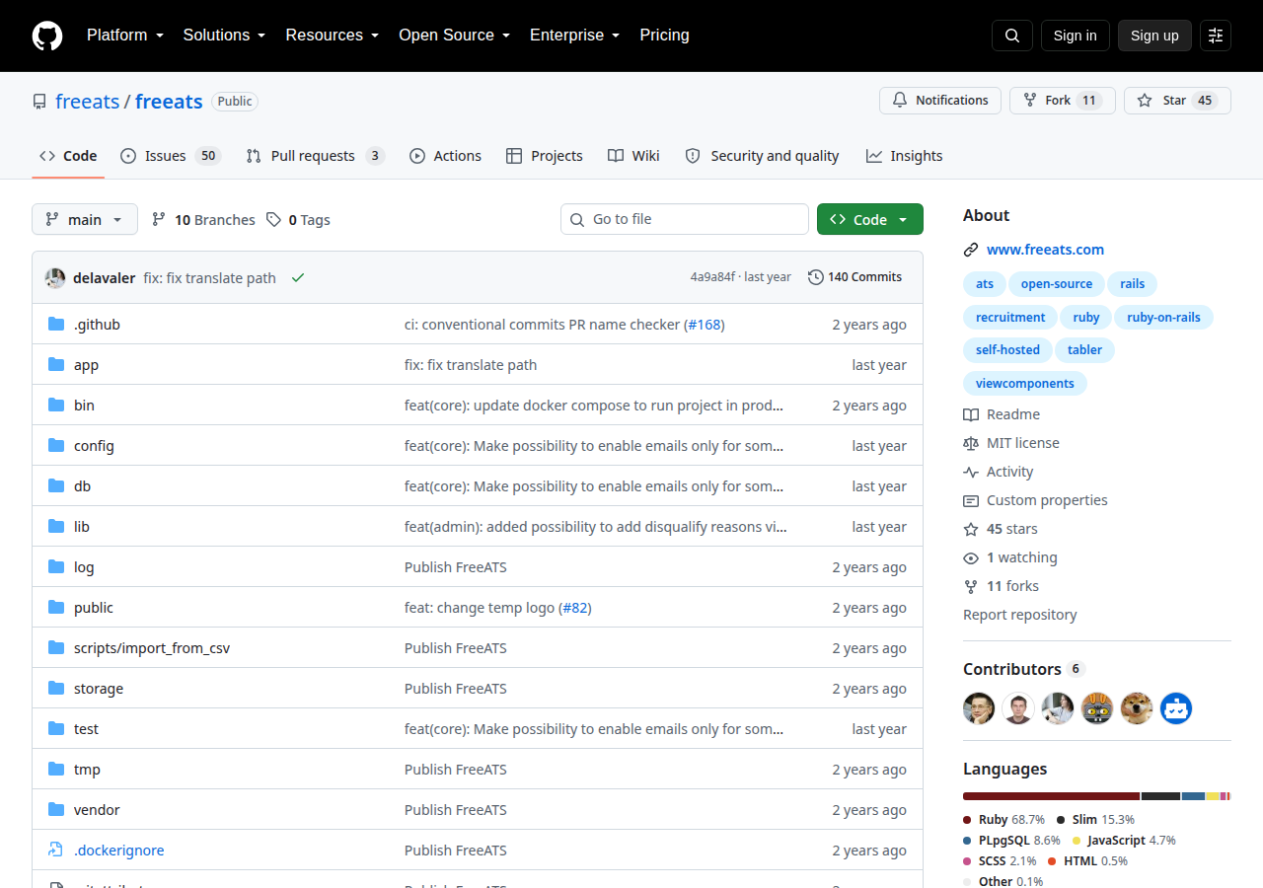Expand the Open Source menu
This screenshot has width=1263, height=888.
(455, 36)
